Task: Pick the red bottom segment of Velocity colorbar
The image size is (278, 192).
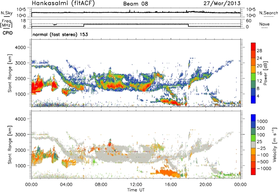Action: 253,172
